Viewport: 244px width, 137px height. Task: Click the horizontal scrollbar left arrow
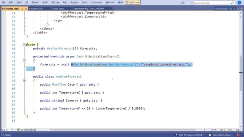tap(51, 129)
